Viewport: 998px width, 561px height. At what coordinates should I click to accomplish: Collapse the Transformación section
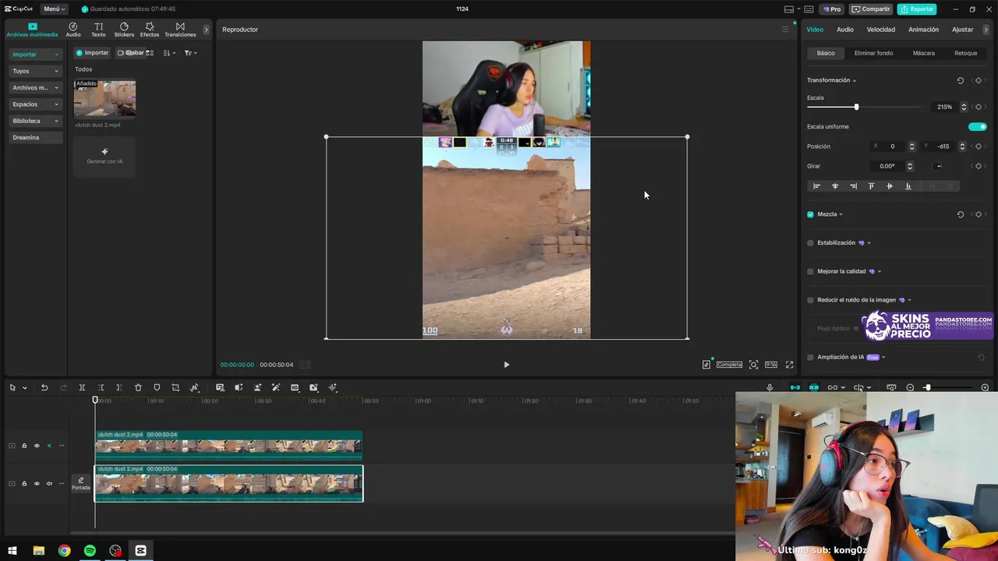pyautogui.click(x=855, y=80)
